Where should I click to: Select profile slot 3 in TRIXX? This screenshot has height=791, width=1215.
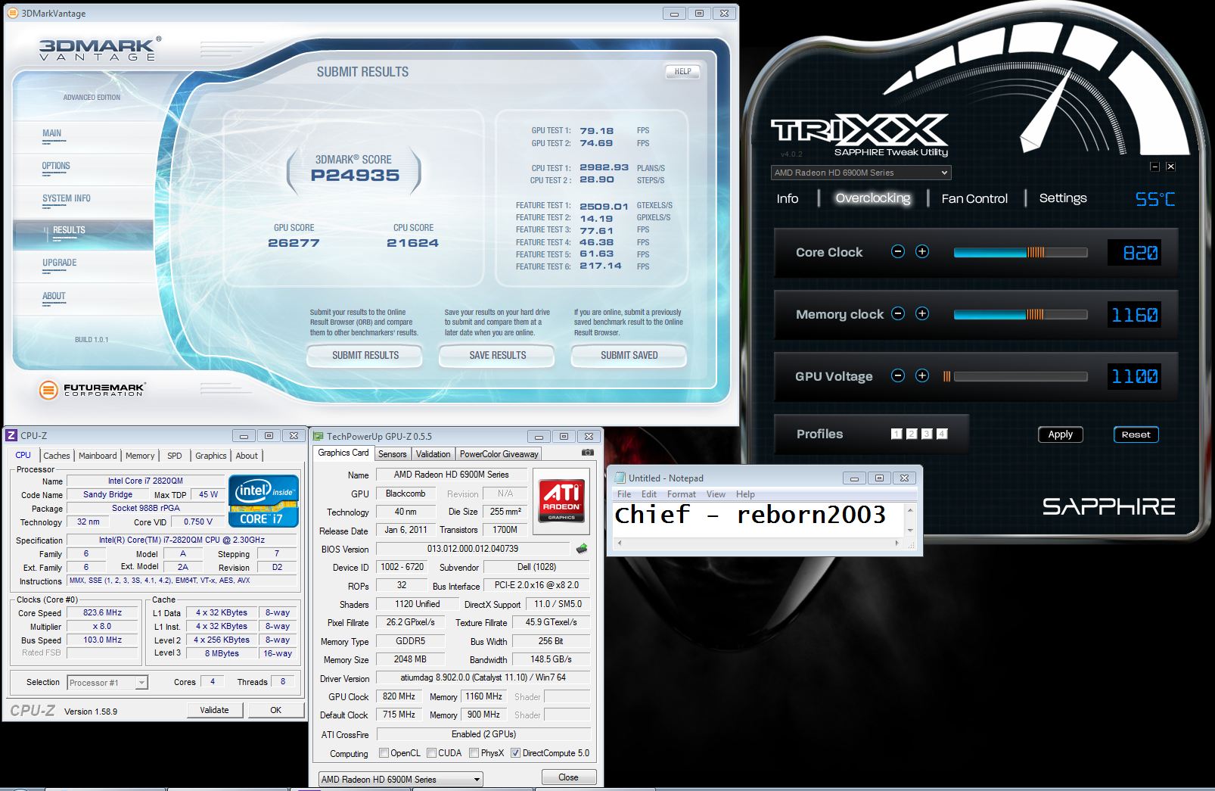[x=927, y=434]
